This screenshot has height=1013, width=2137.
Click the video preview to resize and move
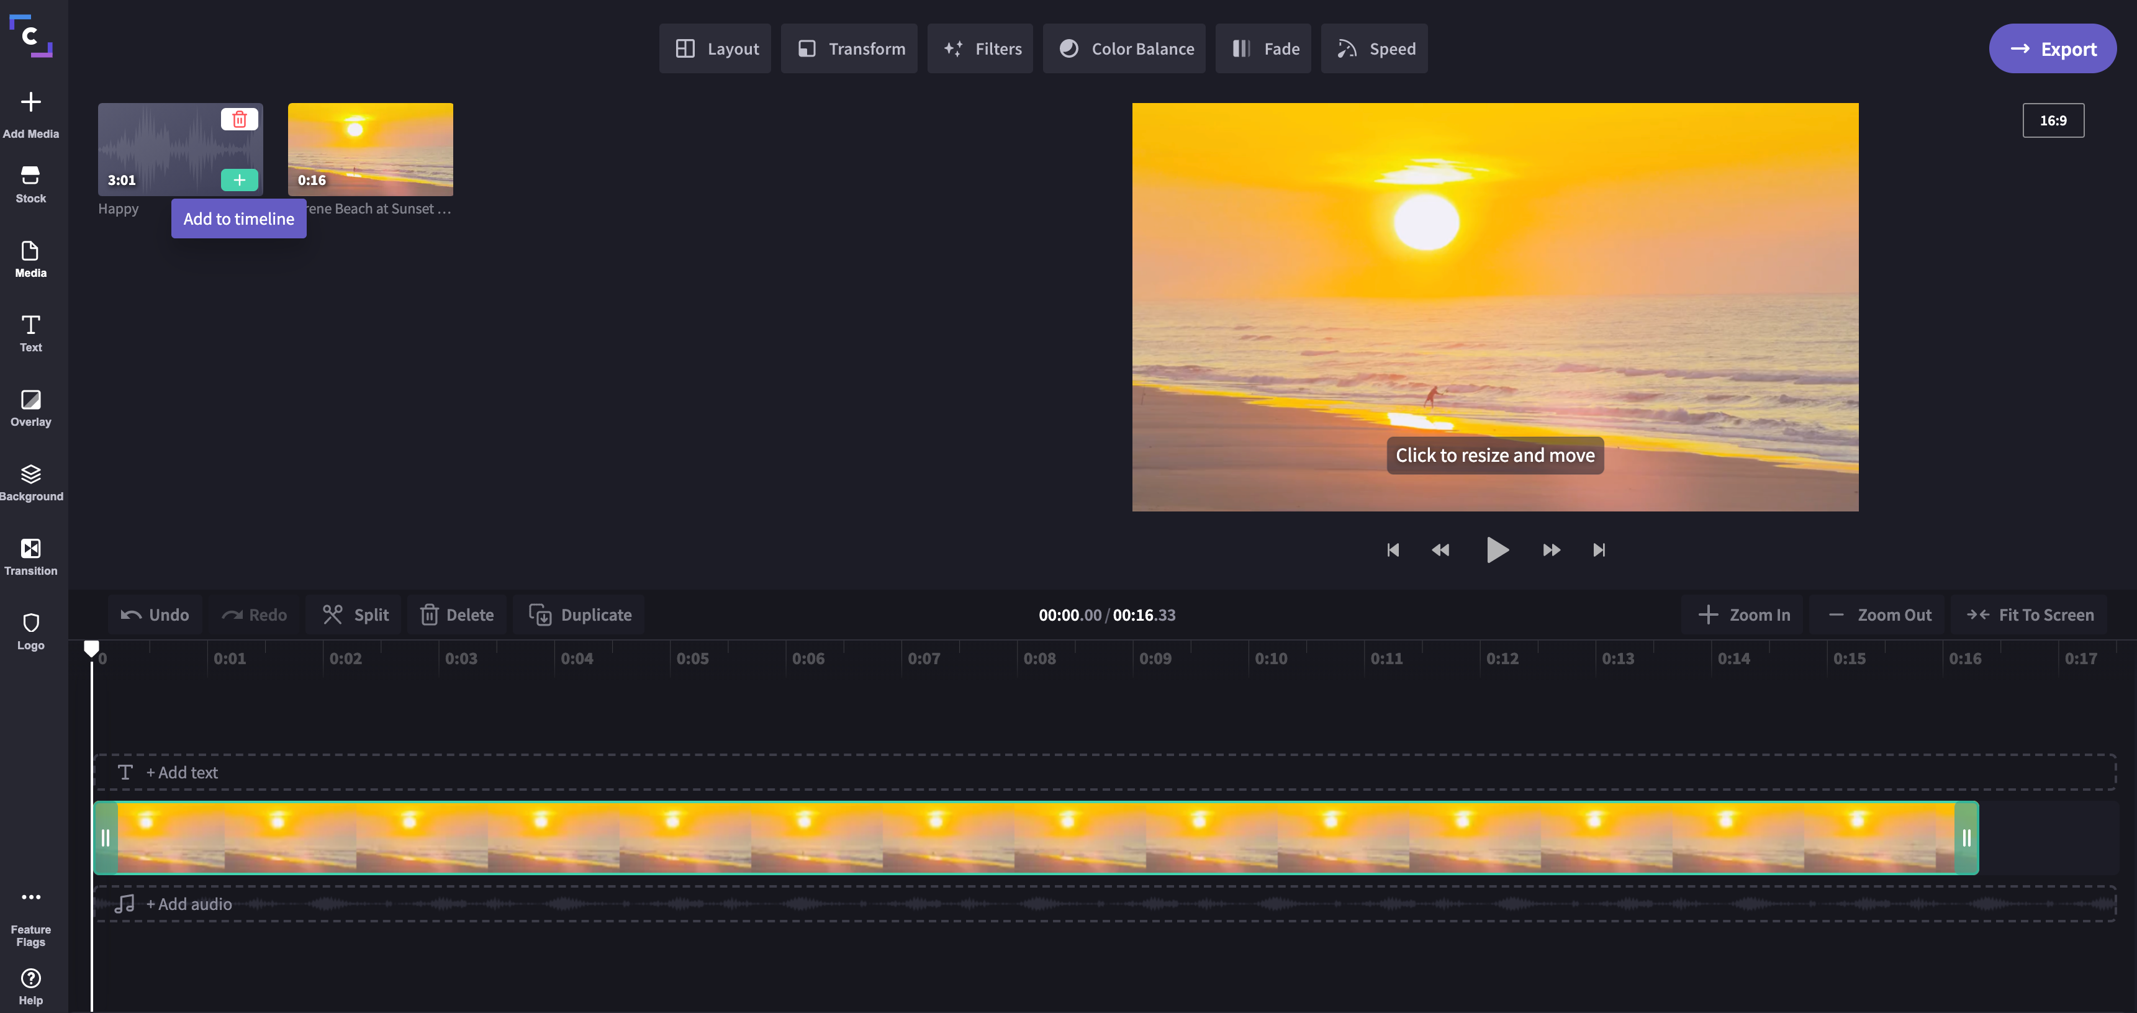point(1495,307)
